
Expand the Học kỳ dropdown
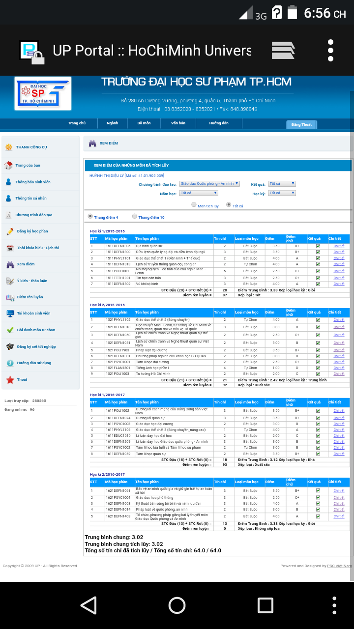tap(282, 193)
